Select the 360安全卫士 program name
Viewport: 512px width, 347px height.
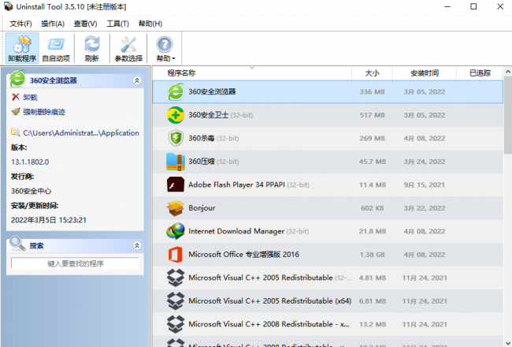tap(208, 115)
